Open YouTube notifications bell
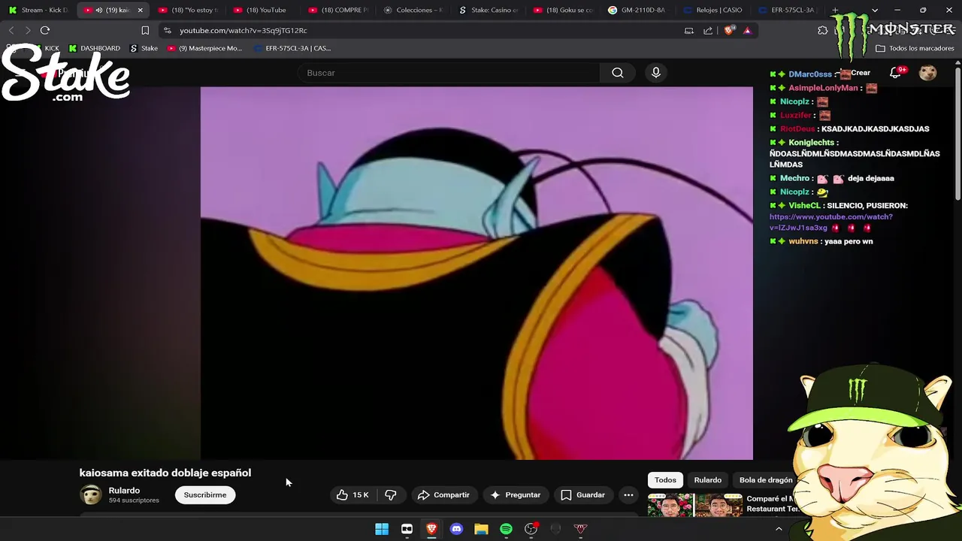 [896, 73]
